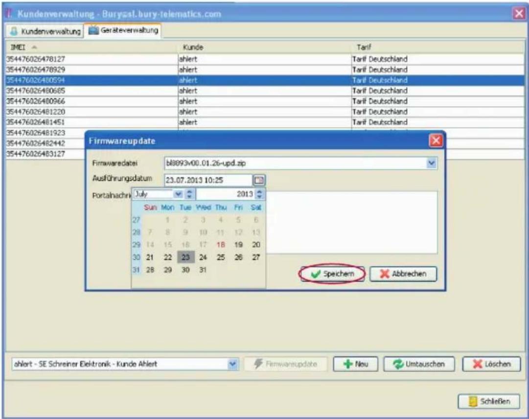Sort by the IMEI column header
Screen dimensions: 529x419
[92, 47]
